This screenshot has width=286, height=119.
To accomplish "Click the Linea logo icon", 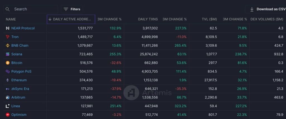I will pos(8,106).
